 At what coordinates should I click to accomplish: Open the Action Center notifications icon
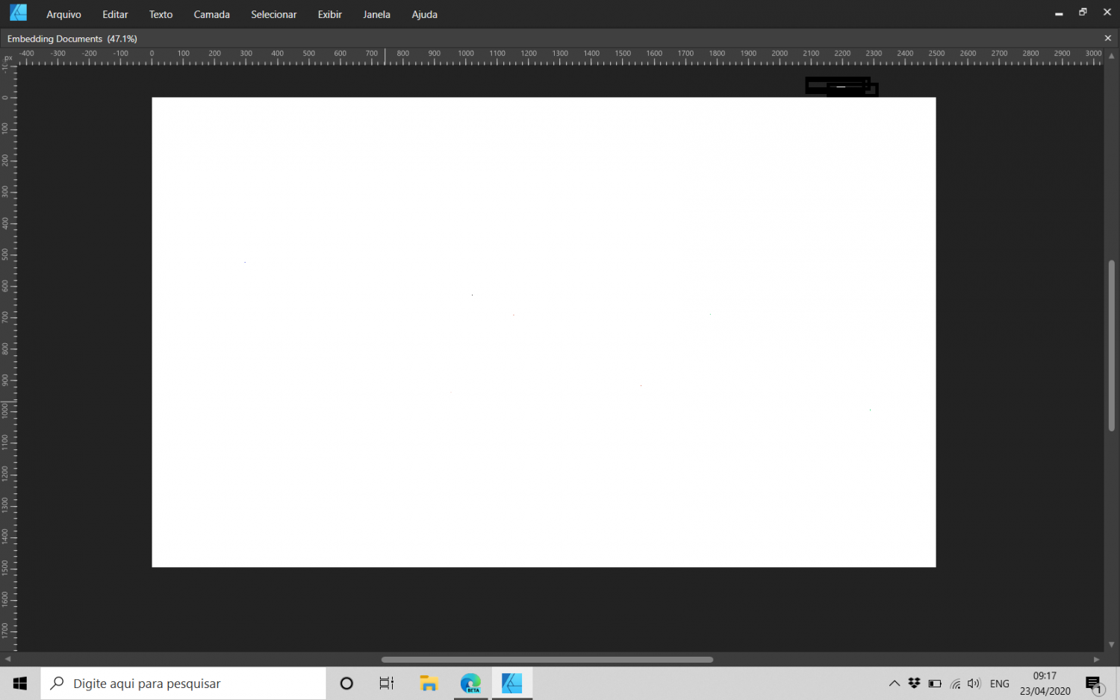1093,683
